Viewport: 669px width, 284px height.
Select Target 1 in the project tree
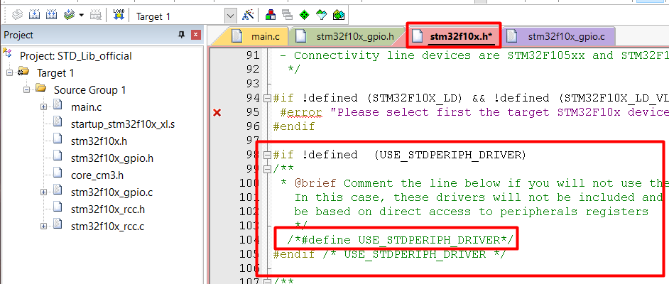[x=55, y=73]
